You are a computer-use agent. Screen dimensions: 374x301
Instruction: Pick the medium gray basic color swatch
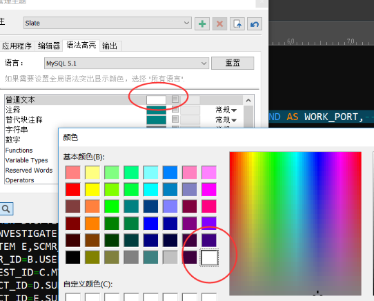click(x=131, y=258)
